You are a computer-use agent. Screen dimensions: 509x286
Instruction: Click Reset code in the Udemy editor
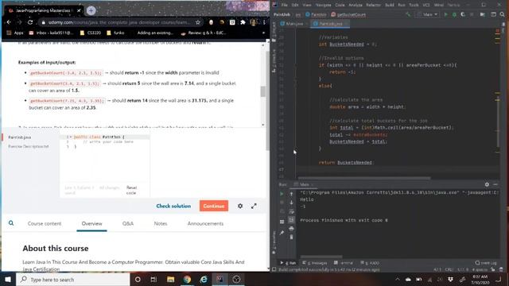click(x=131, y=190)
